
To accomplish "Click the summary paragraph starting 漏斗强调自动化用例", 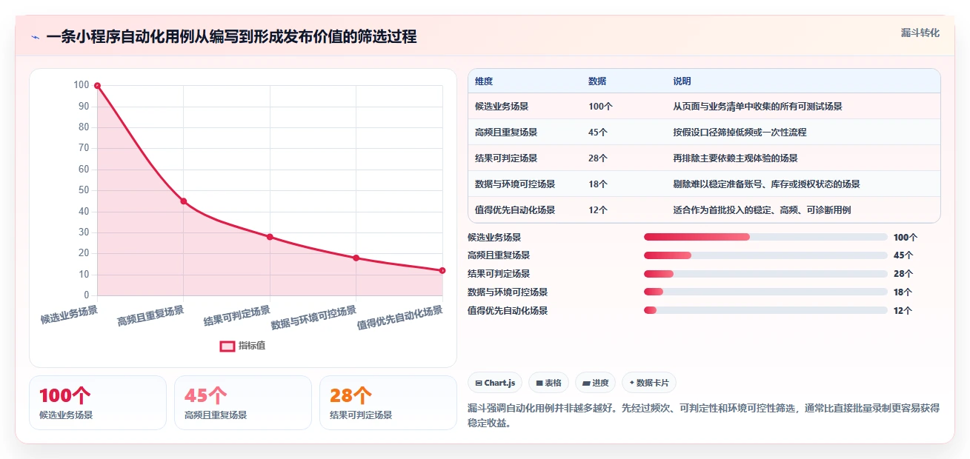I will (703, 415).
